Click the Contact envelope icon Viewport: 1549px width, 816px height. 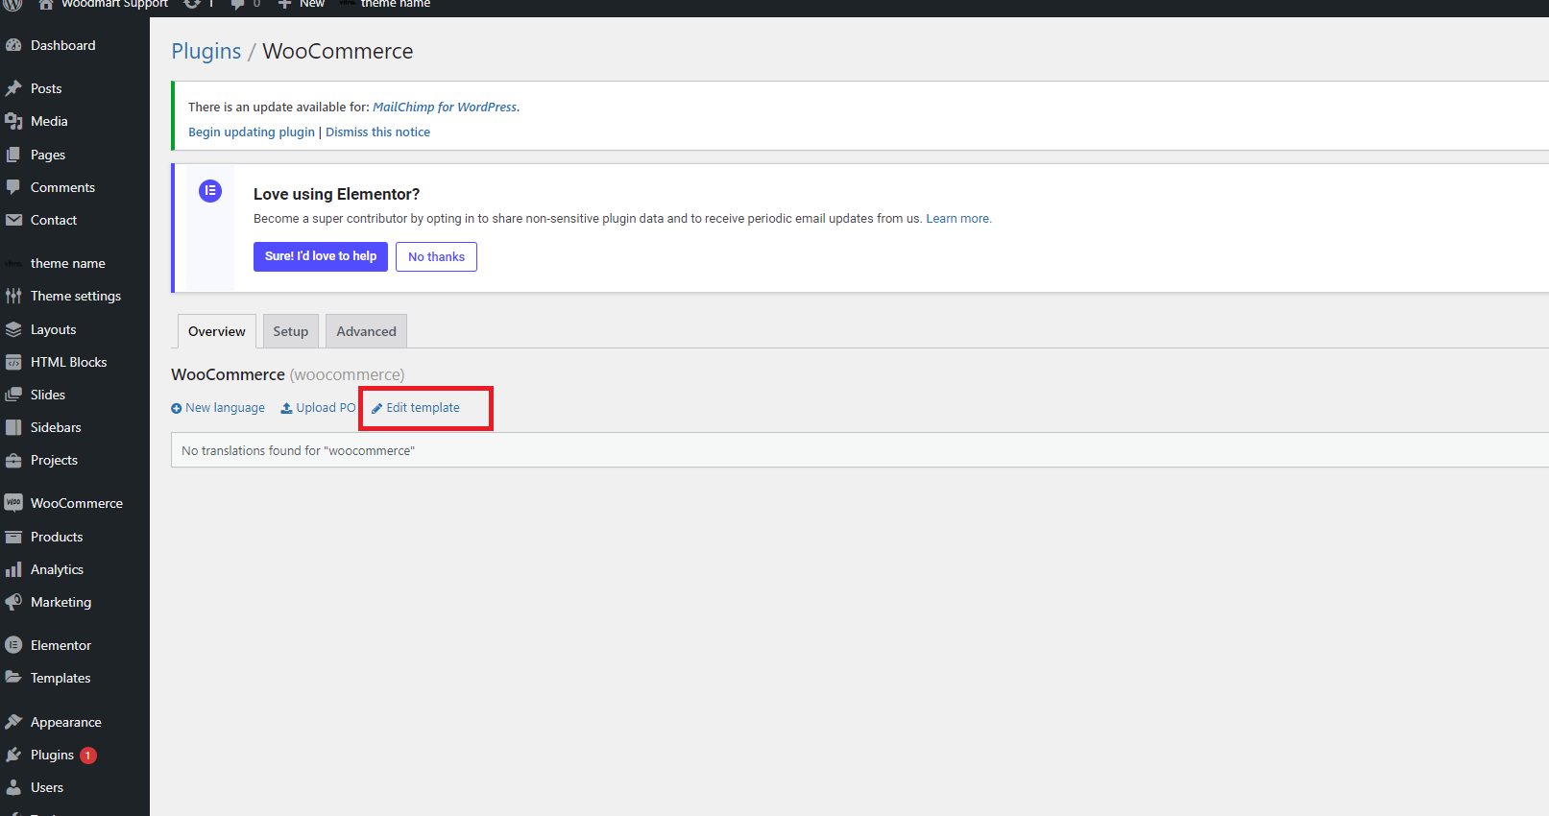pyautogui.click(x=13, y=220)
